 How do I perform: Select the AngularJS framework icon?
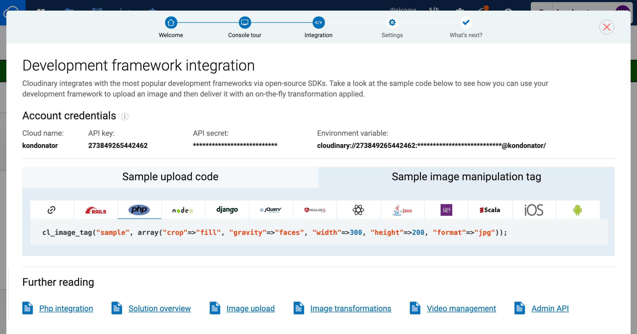[x=315, y=210]
